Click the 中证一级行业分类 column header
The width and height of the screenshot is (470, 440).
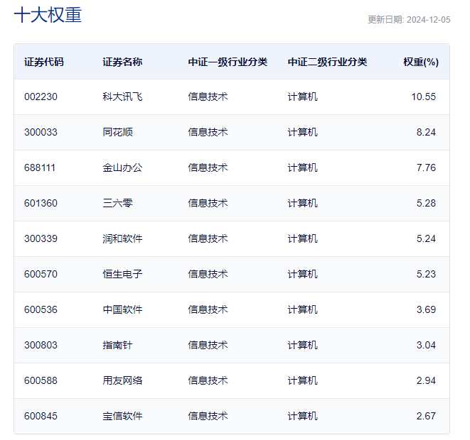coord(228,62)
